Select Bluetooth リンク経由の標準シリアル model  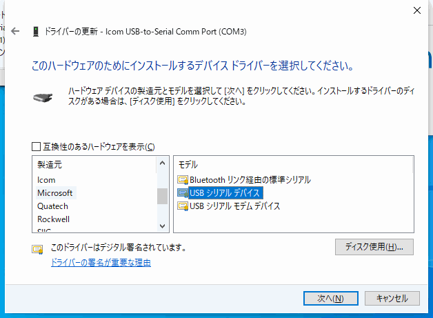pyautogui.click(x=250, y=180)
